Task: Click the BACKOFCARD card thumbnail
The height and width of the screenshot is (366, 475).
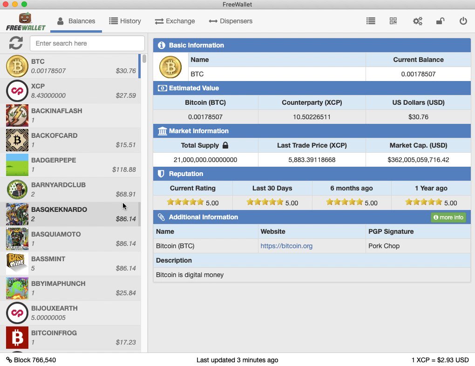Action: [17, 140]
